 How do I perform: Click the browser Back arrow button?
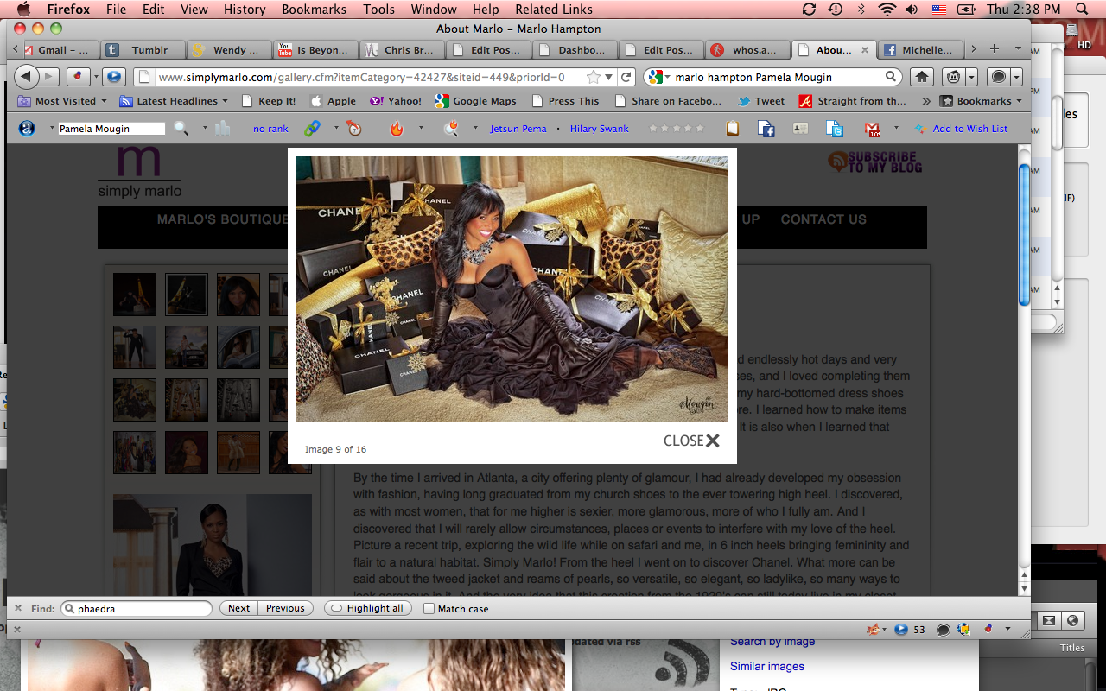click(x=26, y=77)
